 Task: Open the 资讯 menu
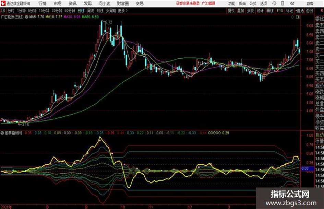[72, 3]
